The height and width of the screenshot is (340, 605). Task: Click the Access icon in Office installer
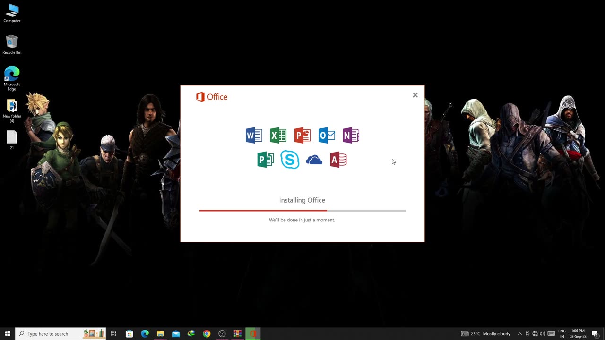pyautogui.click(x=338, y=160)
